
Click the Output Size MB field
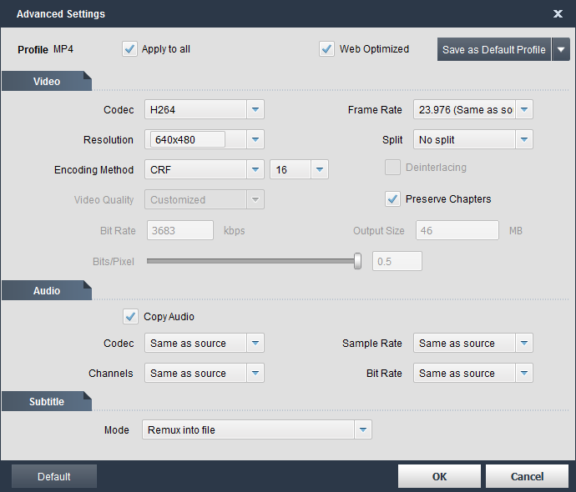[x=457, y=230]
